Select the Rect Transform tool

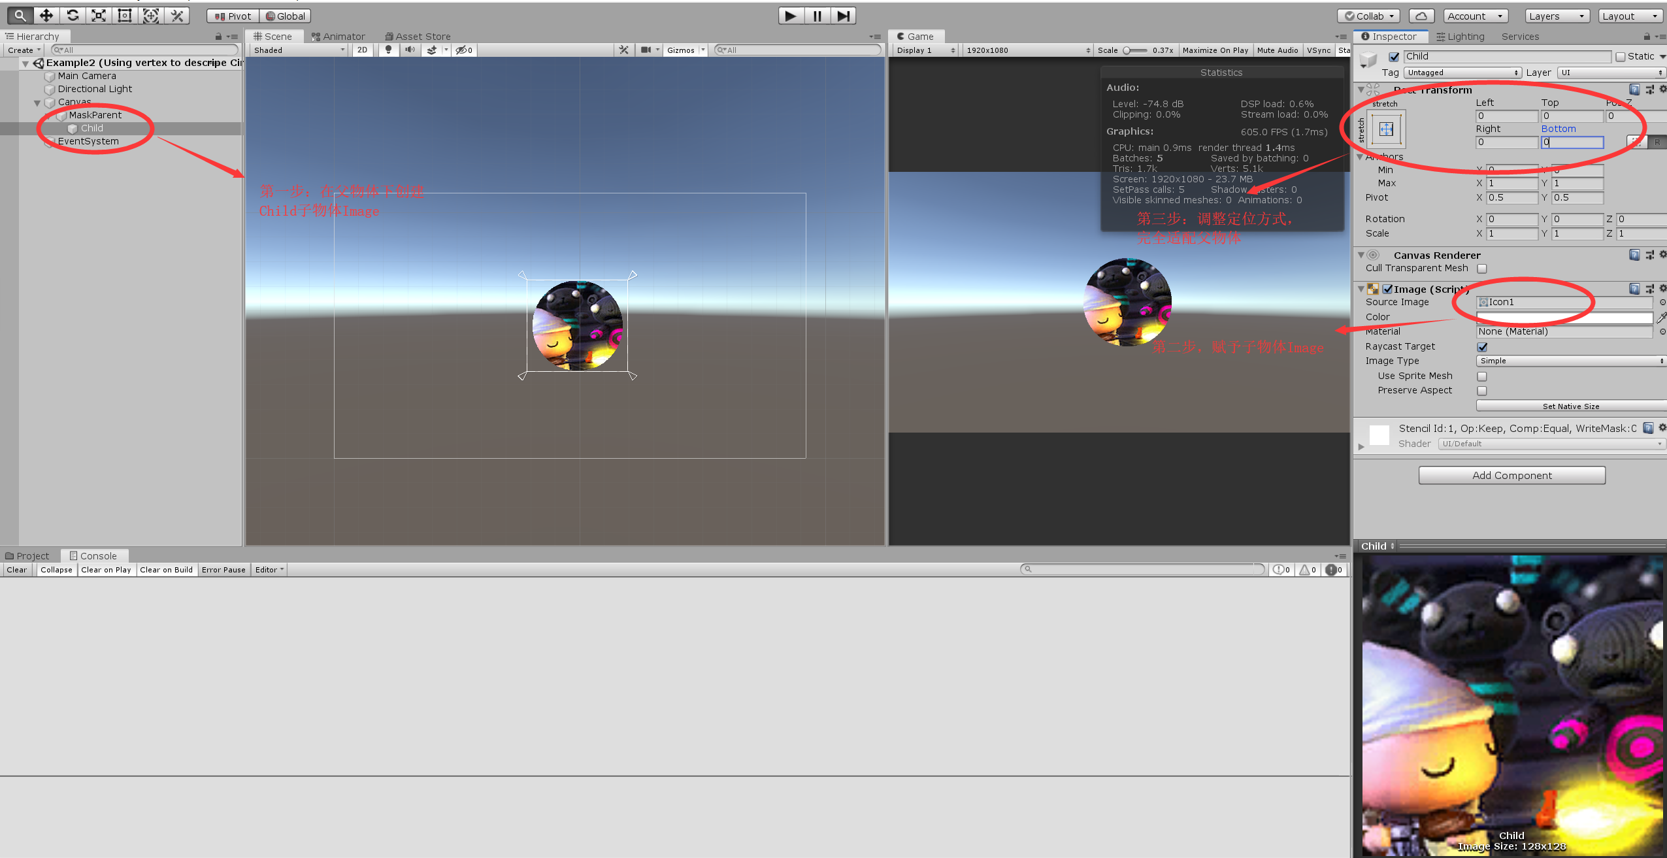click(x=125, y=15)
